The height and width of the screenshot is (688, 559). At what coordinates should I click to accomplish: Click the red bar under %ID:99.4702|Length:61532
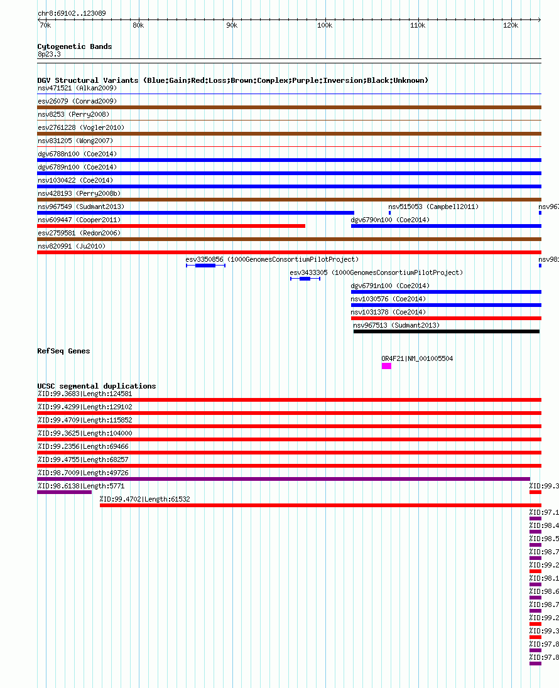pos(320,505)
